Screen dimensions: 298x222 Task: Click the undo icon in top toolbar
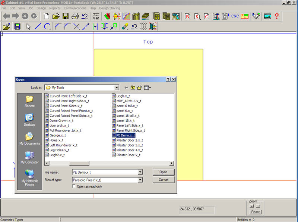[x=85, y=16]
